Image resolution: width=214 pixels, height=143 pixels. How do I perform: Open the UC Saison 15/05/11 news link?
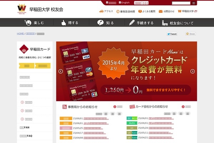161,133
